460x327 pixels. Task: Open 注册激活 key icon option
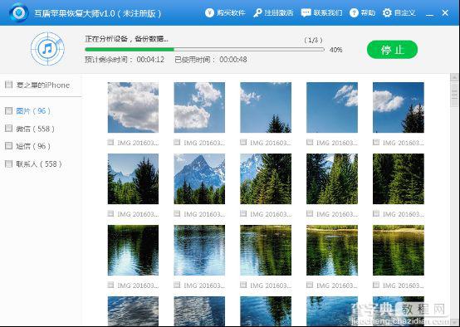coord(273,13)
